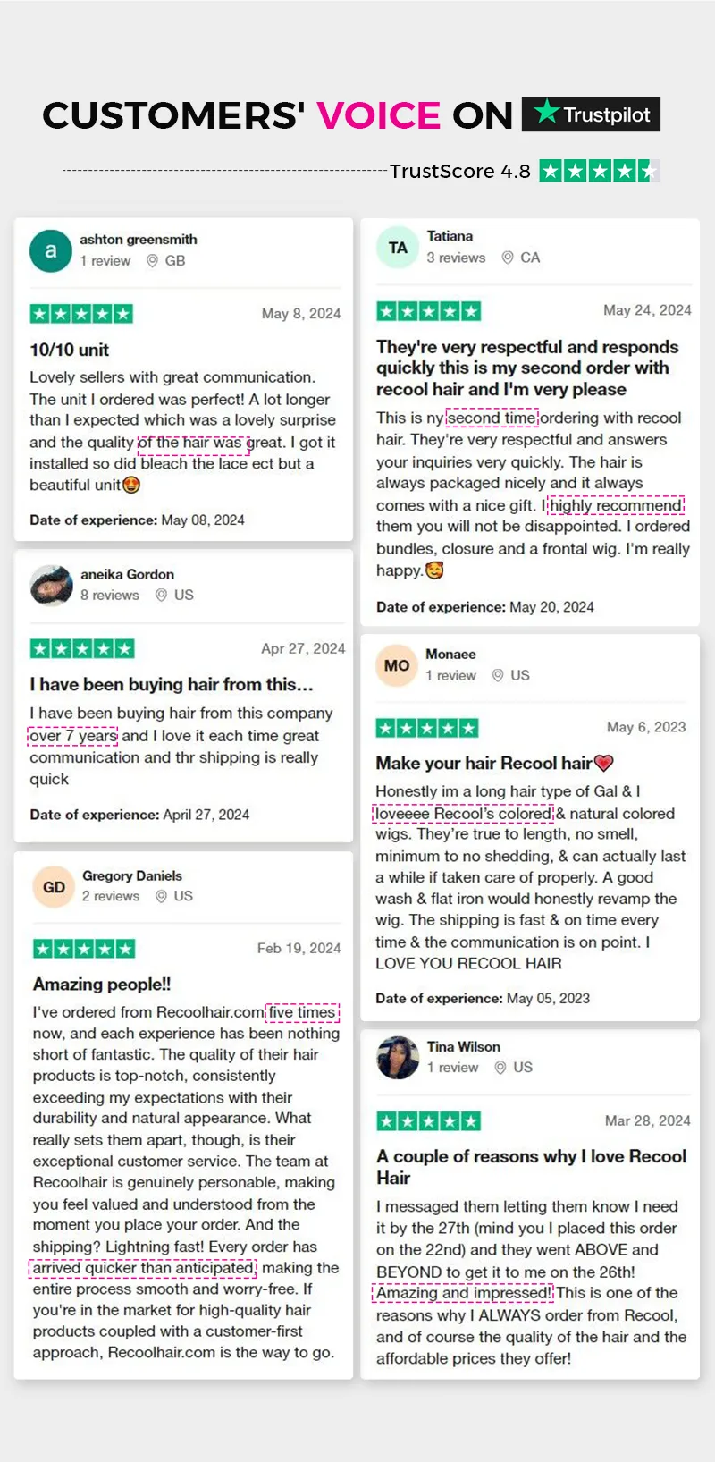Click the red heart emoji after Recool hair
This screenshot has height=1462, width=715.
click(604, 763)
